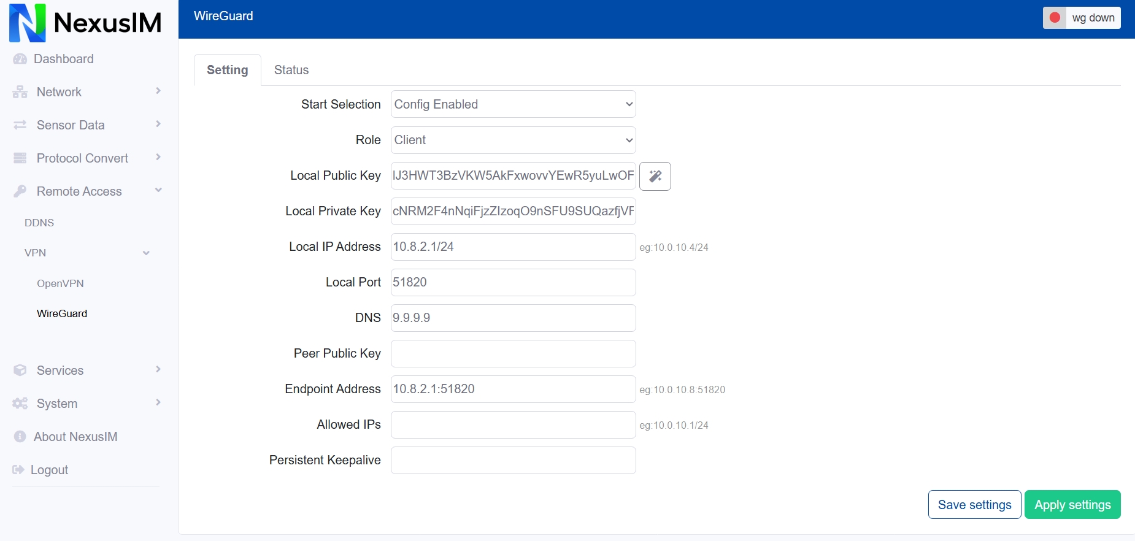Open the OpenVPN menu item
The image size is (1135, 541).
click(60, 283)
